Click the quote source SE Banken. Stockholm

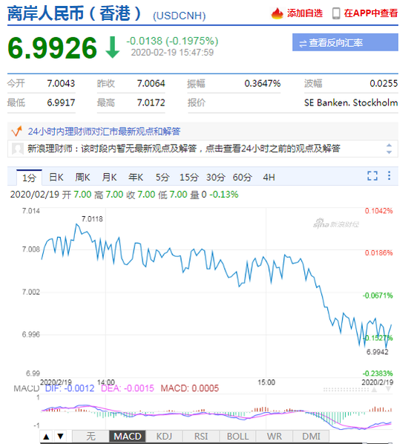pyautogui.click(x=351, y=102)
